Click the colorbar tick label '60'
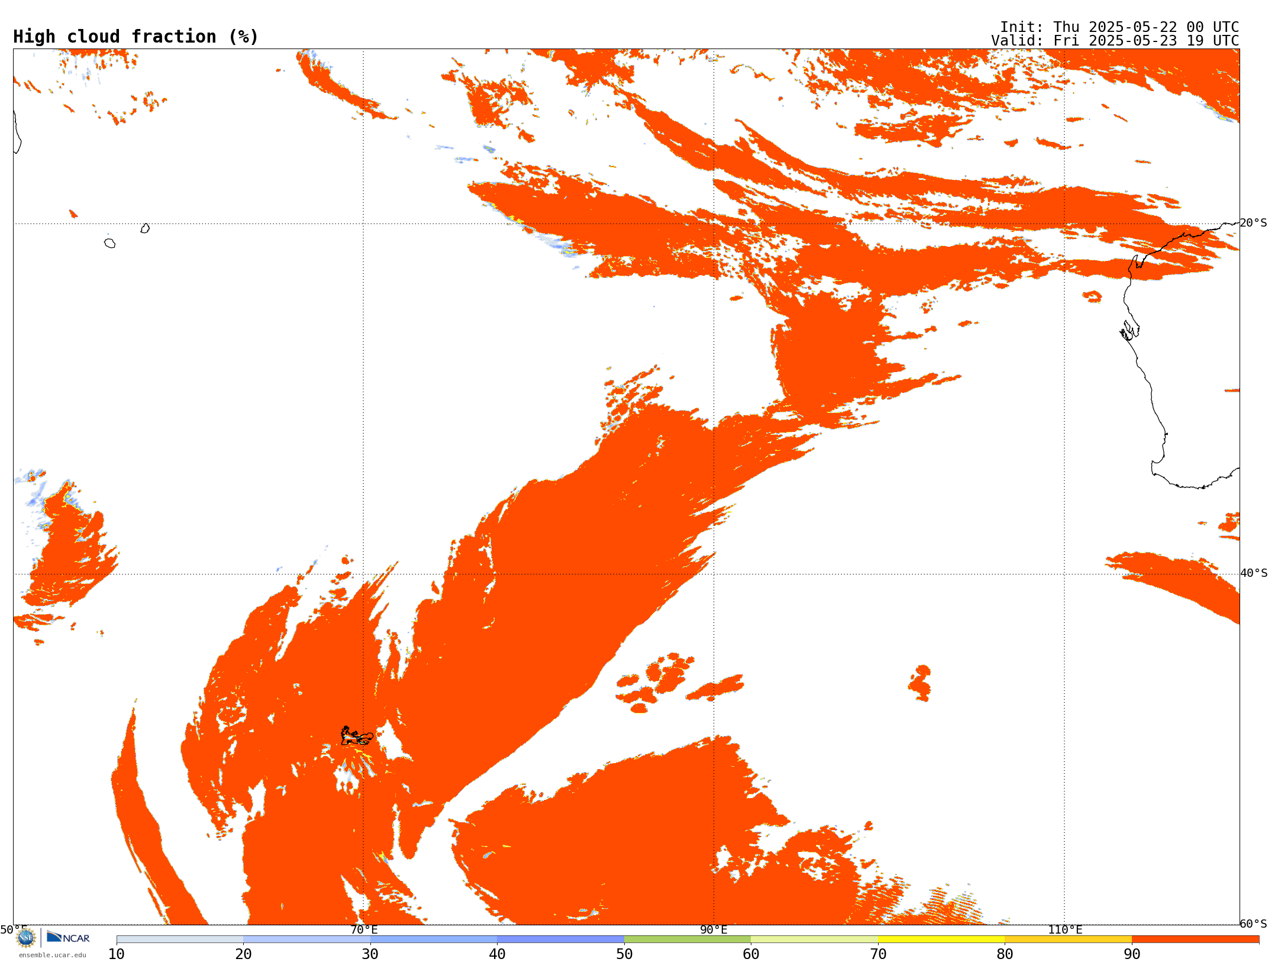1278x962 pixels. click(751, 954)
